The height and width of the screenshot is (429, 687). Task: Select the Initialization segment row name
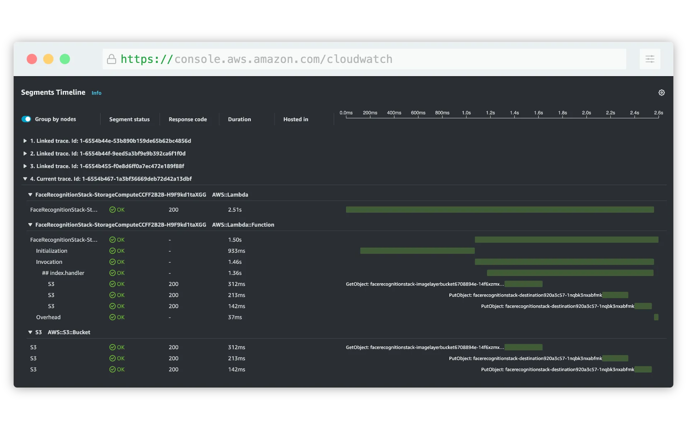point(52,251)
